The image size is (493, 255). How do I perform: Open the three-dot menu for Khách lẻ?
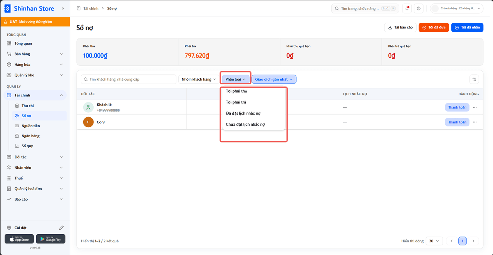(x=475, y=107)
